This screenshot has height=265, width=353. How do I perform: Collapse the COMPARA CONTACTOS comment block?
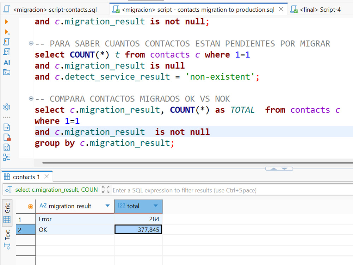[31, 98]
